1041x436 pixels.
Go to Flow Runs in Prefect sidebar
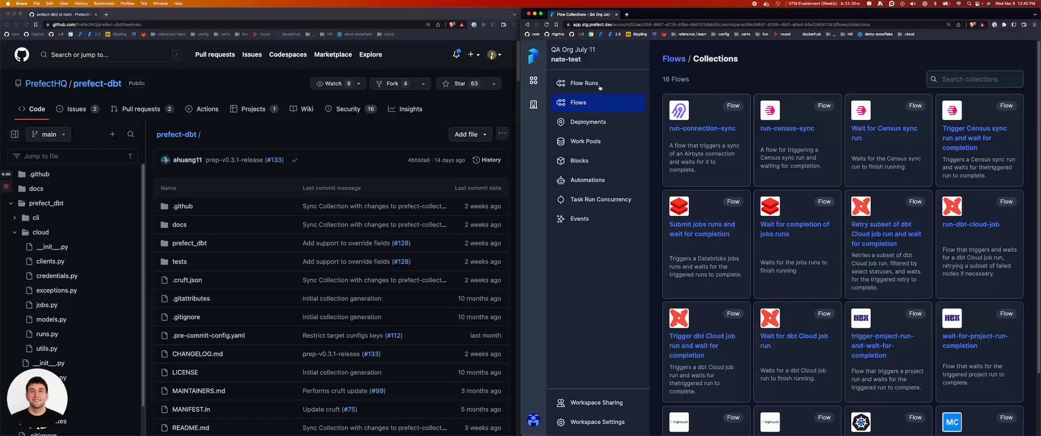tap(598, 83)
